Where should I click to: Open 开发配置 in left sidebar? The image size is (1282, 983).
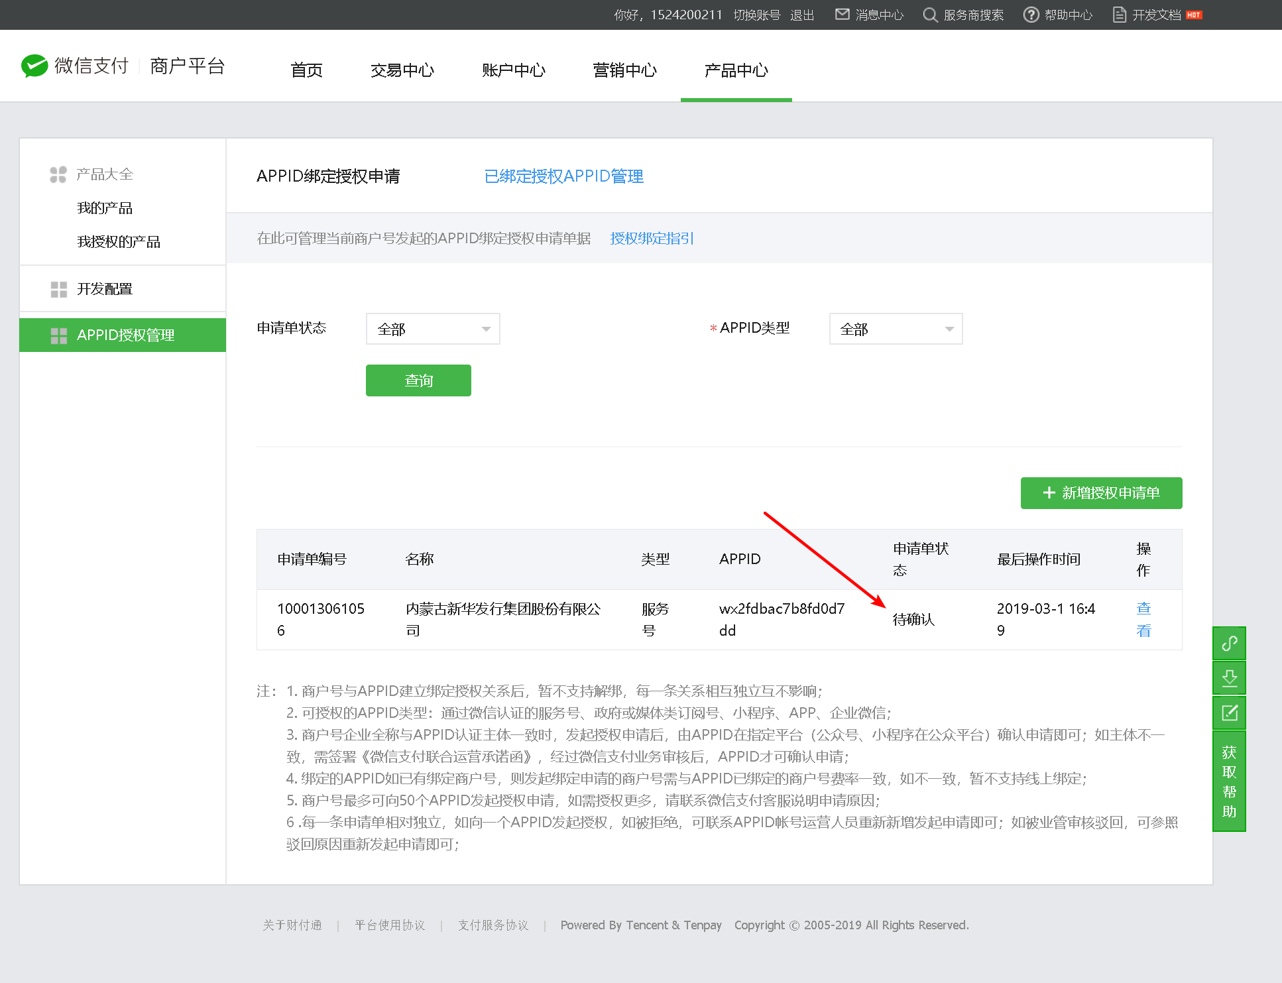[x=105, y=289]
